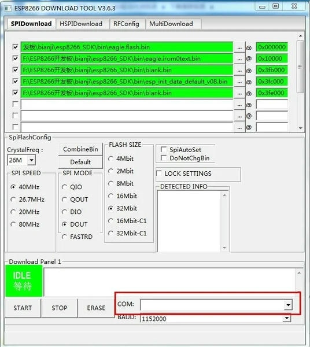The height and width of the screenshot is (347, 310).
Task: Click the 0x3fc000 address field
Action: coord(272,82)
